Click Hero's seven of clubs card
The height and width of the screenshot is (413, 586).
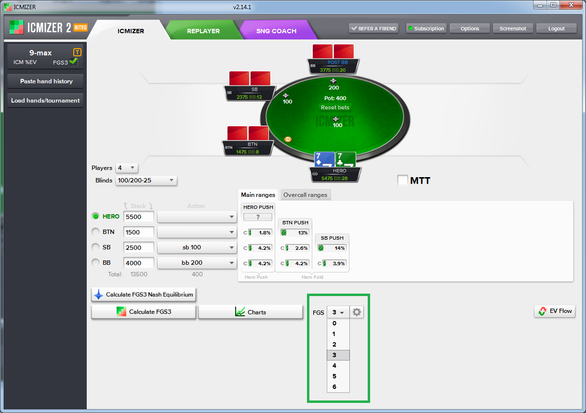click(346, 160)
